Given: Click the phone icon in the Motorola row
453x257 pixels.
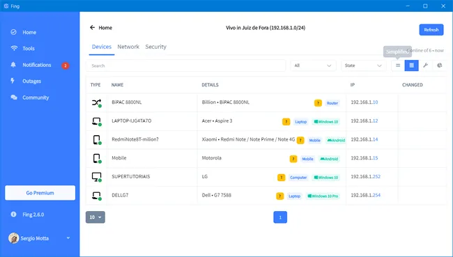Looking at the screenshot, I should (x=96, y=158).
